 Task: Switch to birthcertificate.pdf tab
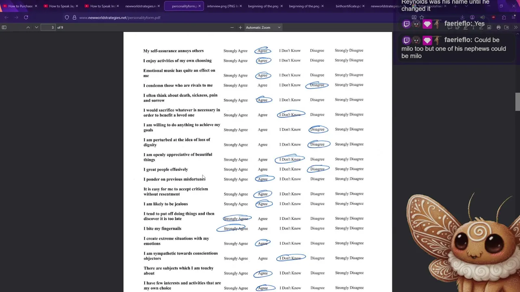tap(348, 6)
